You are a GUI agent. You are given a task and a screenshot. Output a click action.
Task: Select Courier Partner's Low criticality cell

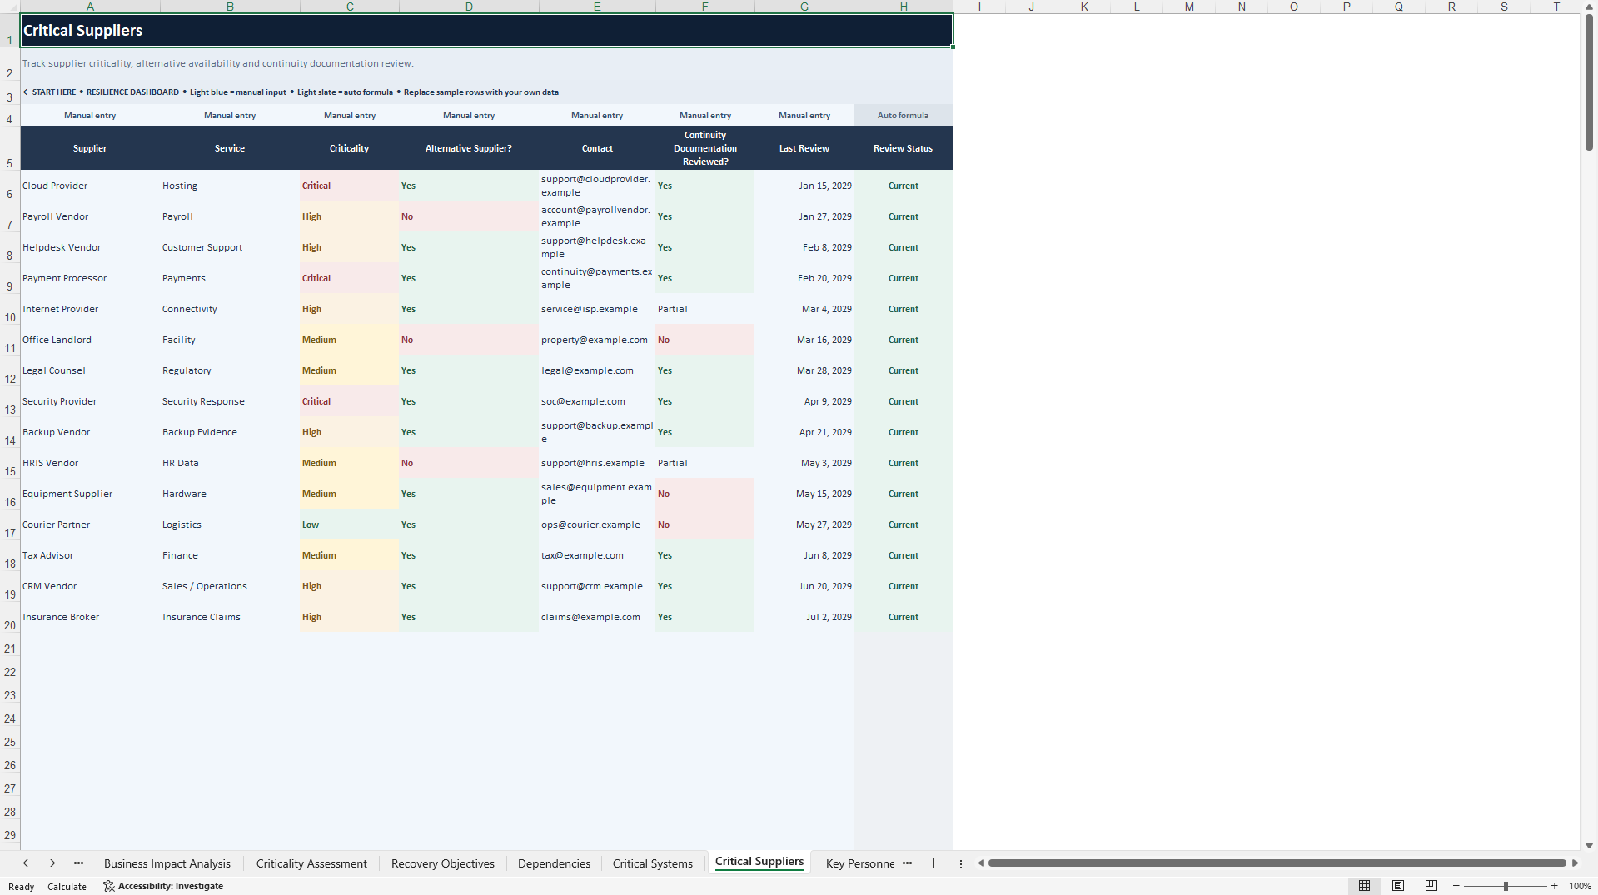350,525
